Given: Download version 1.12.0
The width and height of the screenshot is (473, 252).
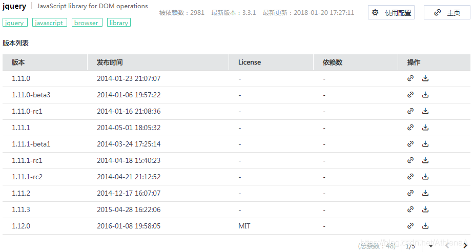Looking at the screenshot, I should point(425,226).
